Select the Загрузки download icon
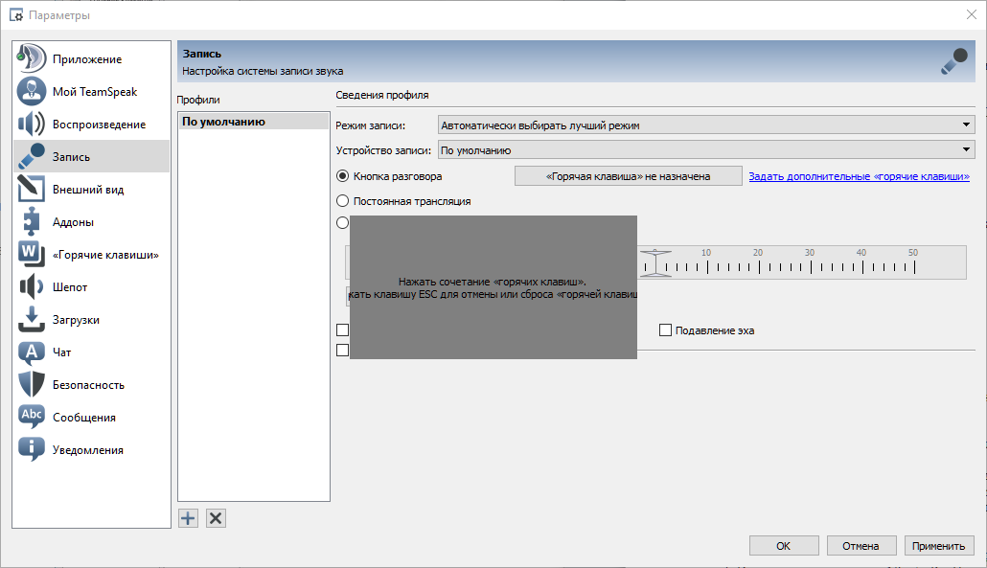 [32, 320]
